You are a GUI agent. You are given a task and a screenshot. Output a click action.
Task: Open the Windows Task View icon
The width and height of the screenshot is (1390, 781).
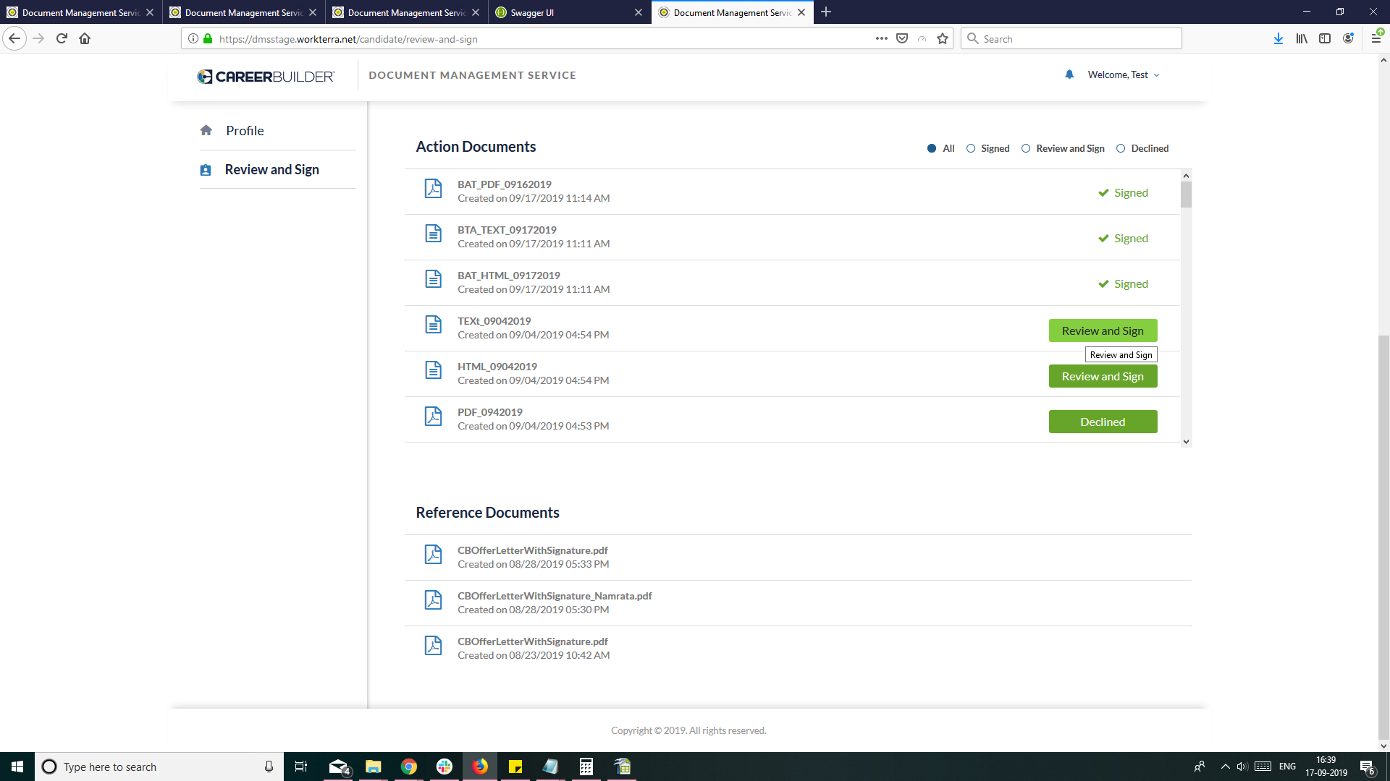click(301, 767)
